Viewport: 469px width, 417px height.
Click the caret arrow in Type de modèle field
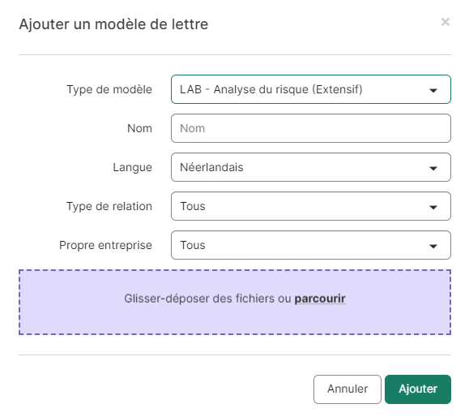pyautogui.click(x=433, y=90)
